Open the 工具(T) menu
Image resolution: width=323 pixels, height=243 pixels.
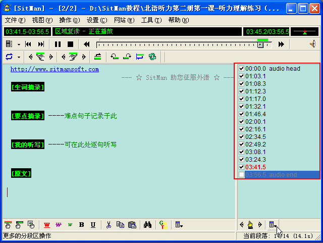coord(151,20)
